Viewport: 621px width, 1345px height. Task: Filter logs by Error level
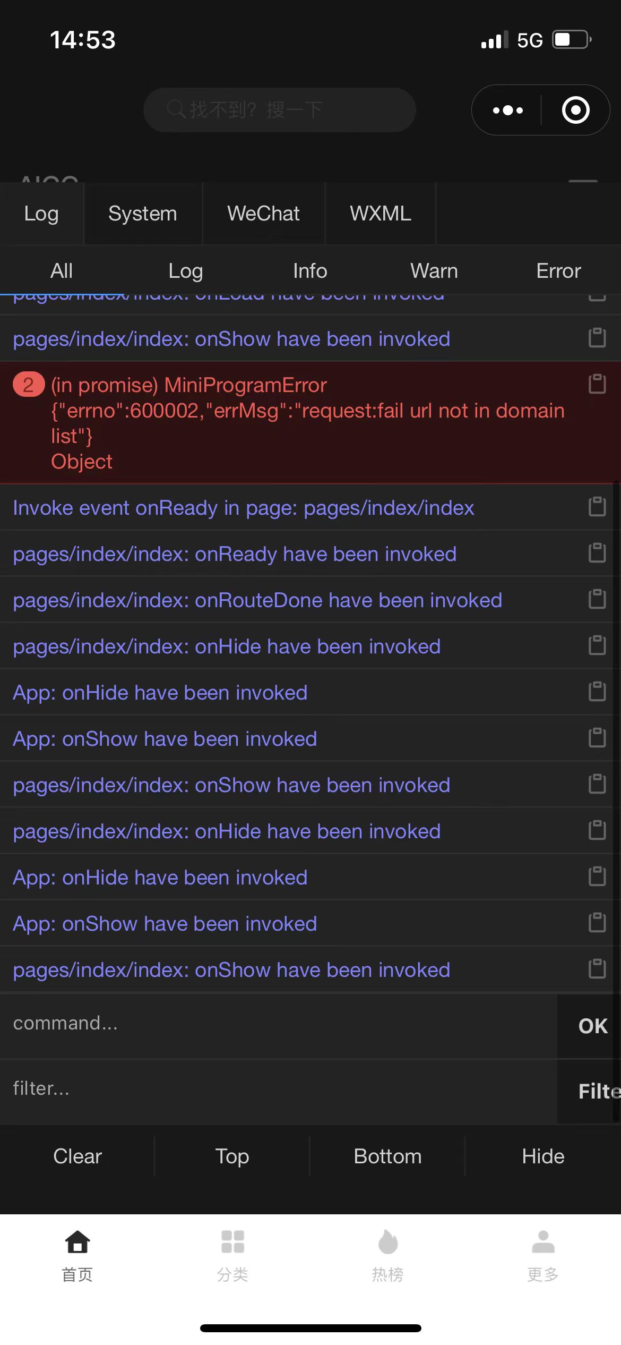click(558, 271)
